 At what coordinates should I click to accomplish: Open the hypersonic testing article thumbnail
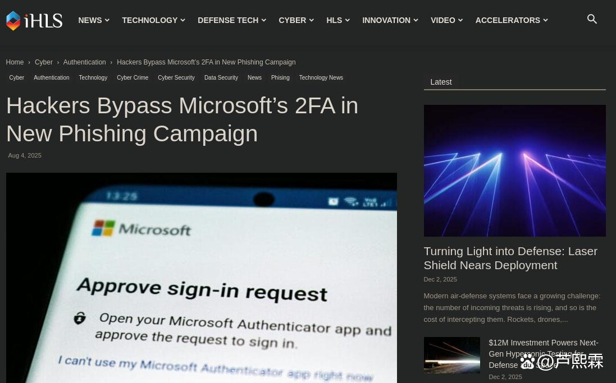452,355
